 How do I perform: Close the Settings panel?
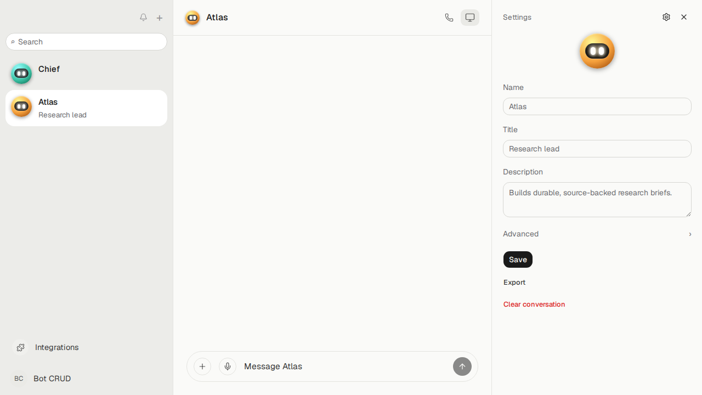pyautogui.click(x=684, y=17)
